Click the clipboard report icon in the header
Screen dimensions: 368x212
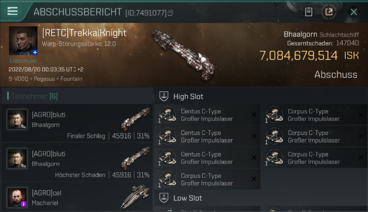click(308, 12)
